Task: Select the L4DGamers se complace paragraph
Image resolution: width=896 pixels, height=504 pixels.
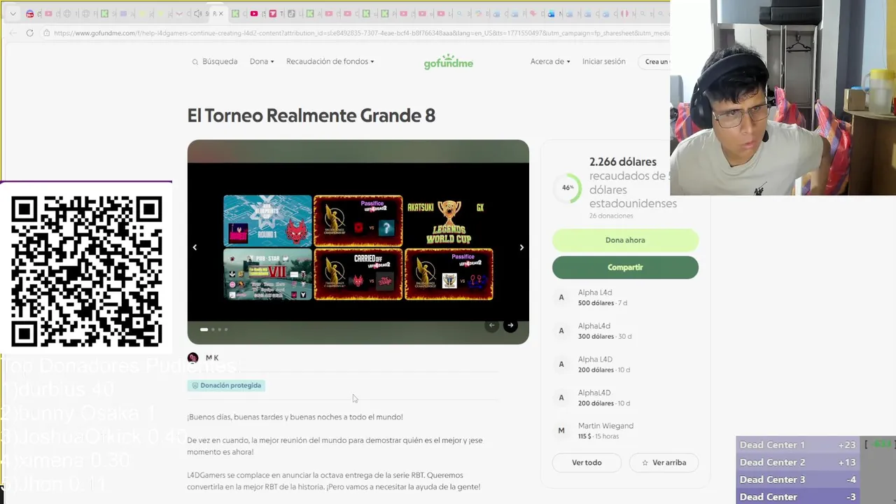Action: (x=334, y=481)
